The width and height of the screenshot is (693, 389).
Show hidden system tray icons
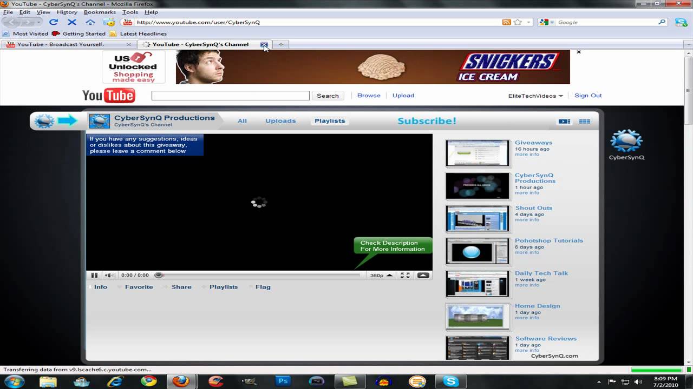point(599,381)
